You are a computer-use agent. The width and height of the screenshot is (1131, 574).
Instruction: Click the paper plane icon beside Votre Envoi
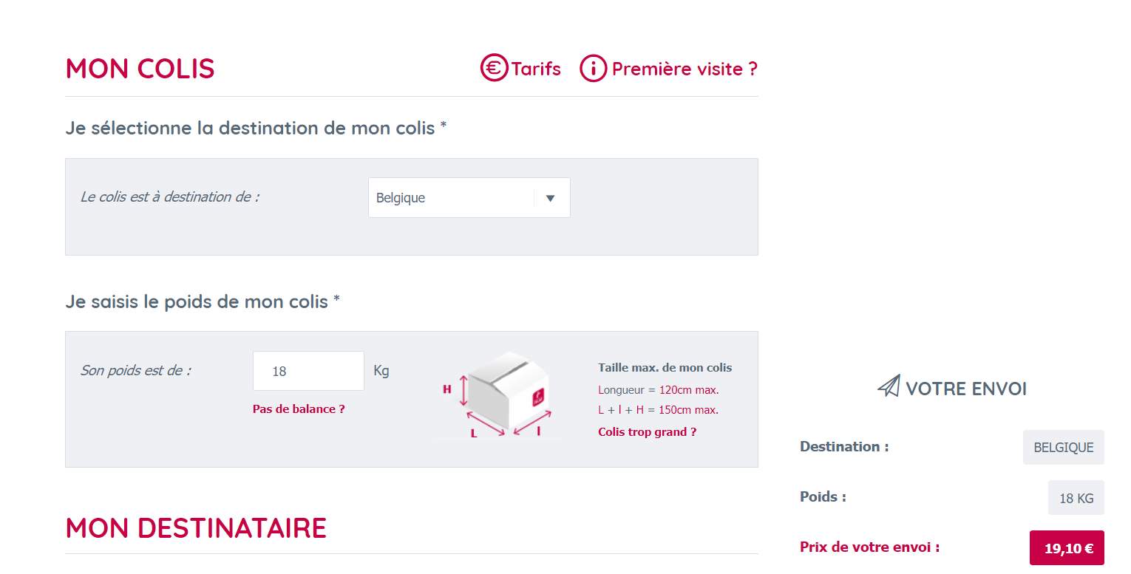pyautogui.click(x=889, y=386)
